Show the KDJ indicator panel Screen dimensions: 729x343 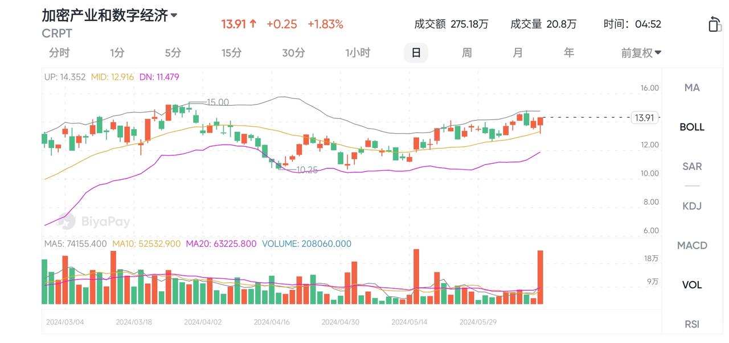pyautogui.click(x=691, y=206)
